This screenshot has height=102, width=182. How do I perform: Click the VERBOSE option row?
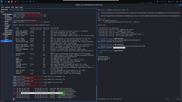[x=48, y=73]
